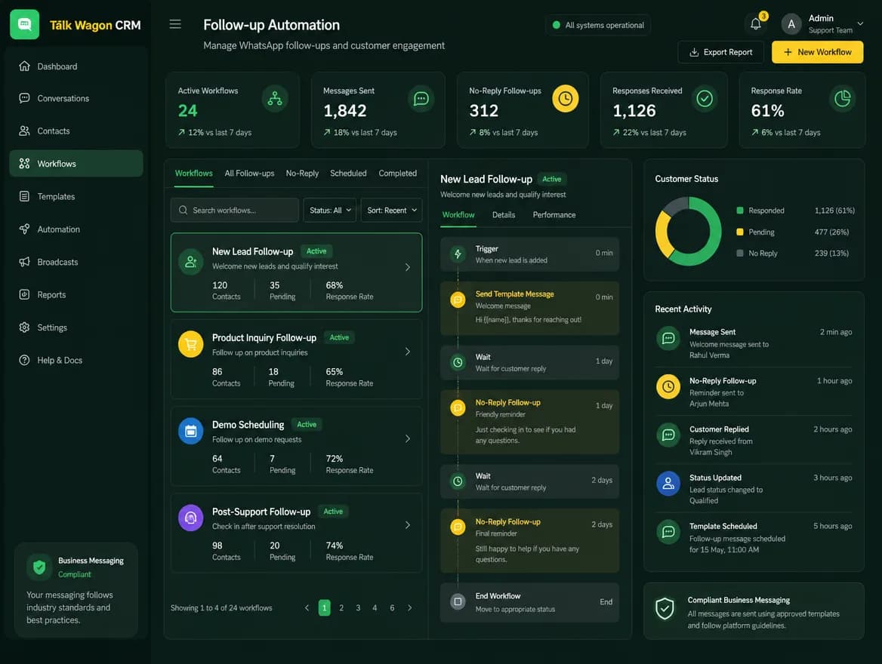This screenshot has height=664, width=882.
Task: Click the Response Rate pie chart icon
Action: 842,99
